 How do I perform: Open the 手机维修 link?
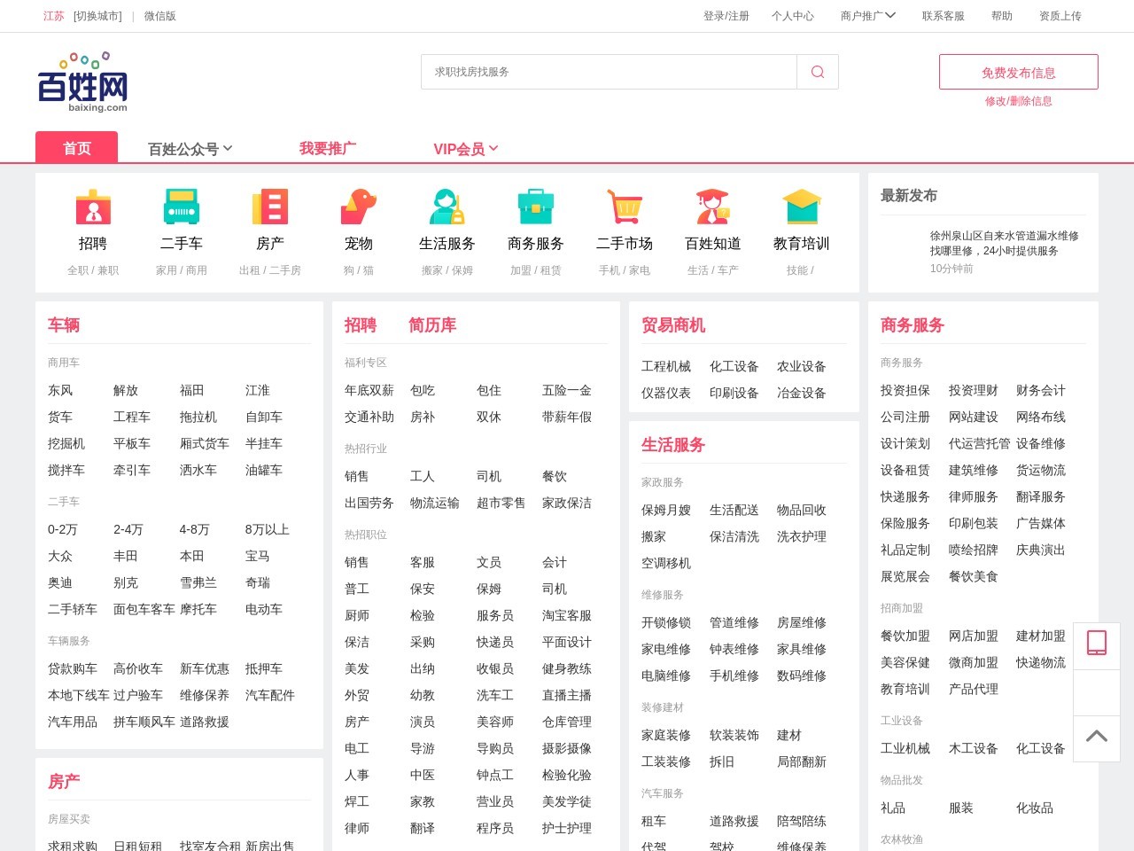[x=734, y=675]
